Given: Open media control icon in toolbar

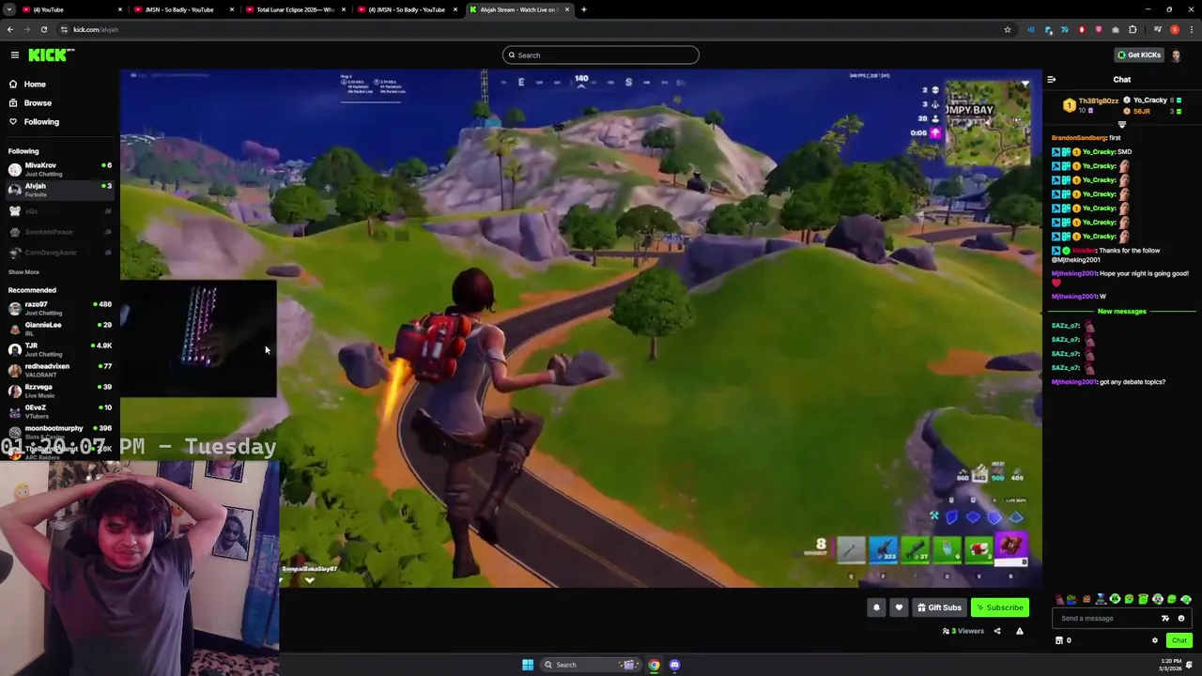Looking at the screenshot, I should click(1158, 29).
